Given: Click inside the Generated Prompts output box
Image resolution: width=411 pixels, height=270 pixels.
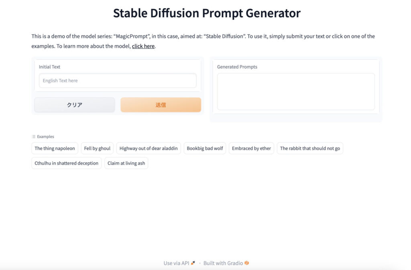Looking at the screenshot, I should click(x=296, y=91).
